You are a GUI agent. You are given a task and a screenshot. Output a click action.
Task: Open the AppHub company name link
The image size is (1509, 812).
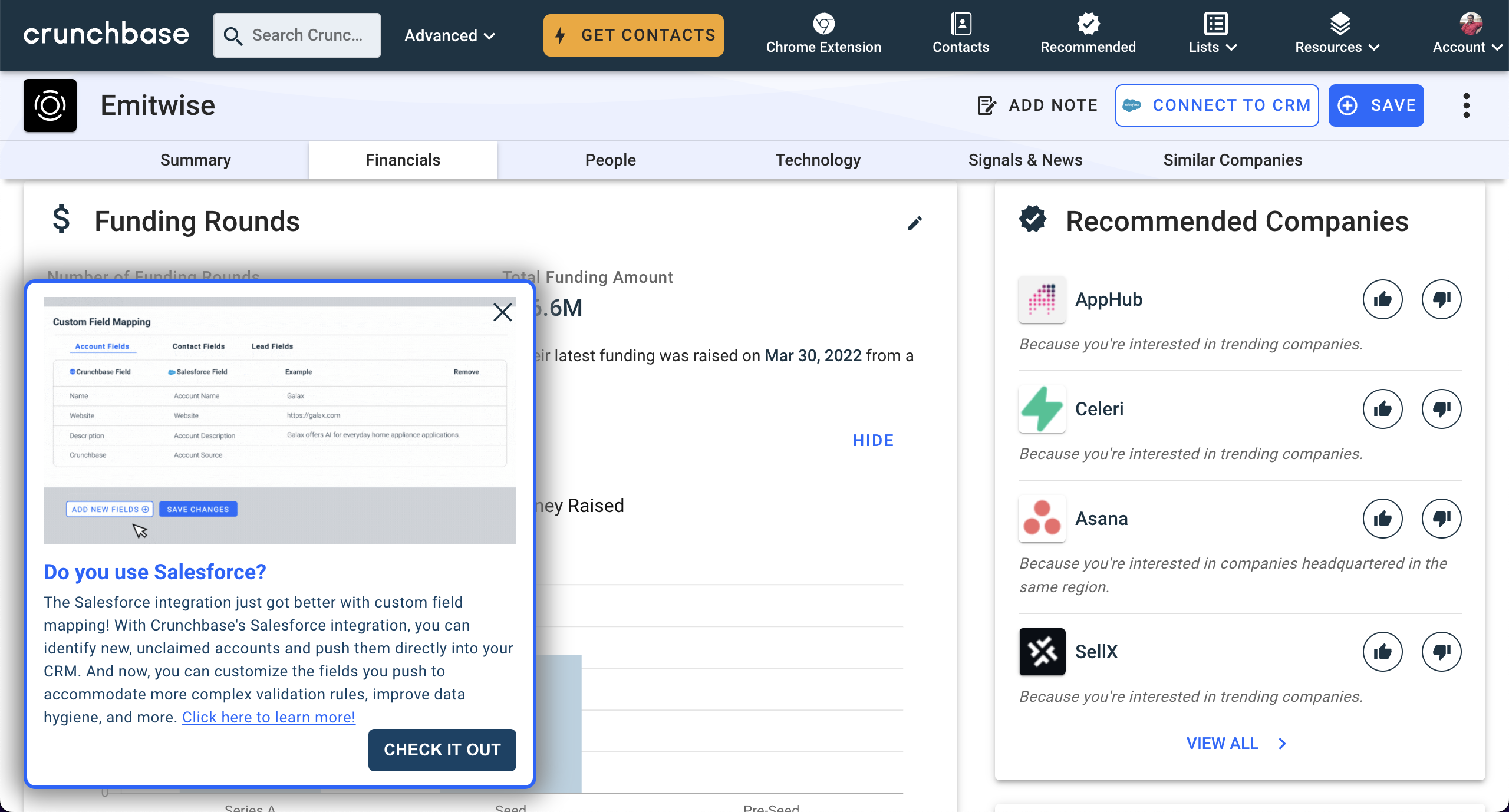pos(1109,299)
